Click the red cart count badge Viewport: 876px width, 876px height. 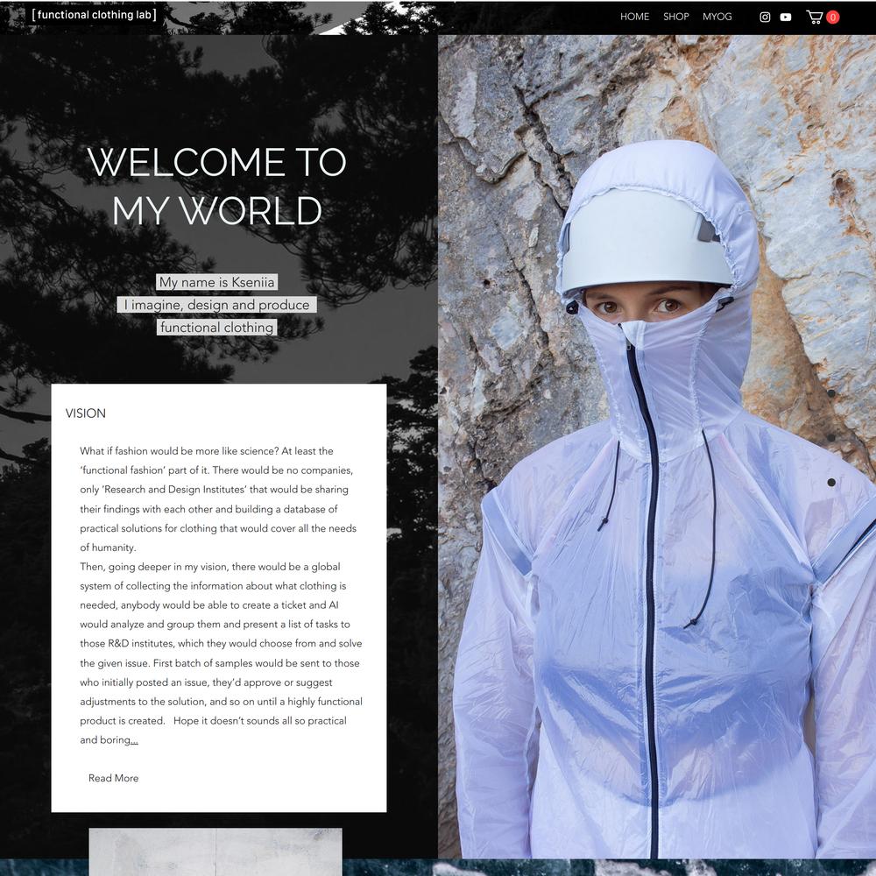point(832,18)
